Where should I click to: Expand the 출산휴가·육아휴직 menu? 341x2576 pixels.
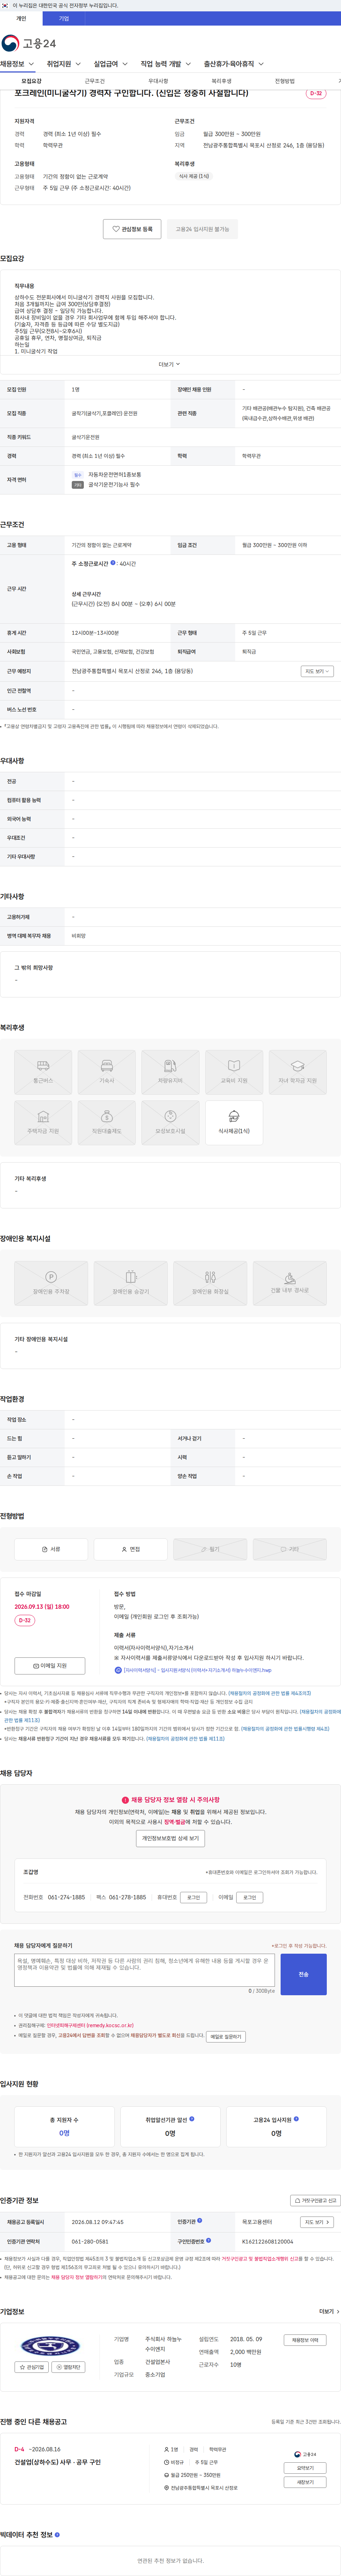[234, 64]
